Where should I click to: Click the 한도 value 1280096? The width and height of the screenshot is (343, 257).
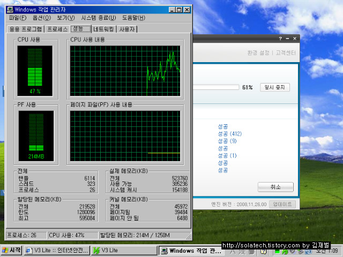coord(86,212)
